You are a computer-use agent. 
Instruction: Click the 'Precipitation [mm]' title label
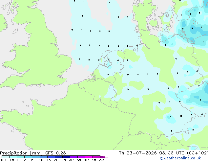pyautogui.click(x=21, y=153)
